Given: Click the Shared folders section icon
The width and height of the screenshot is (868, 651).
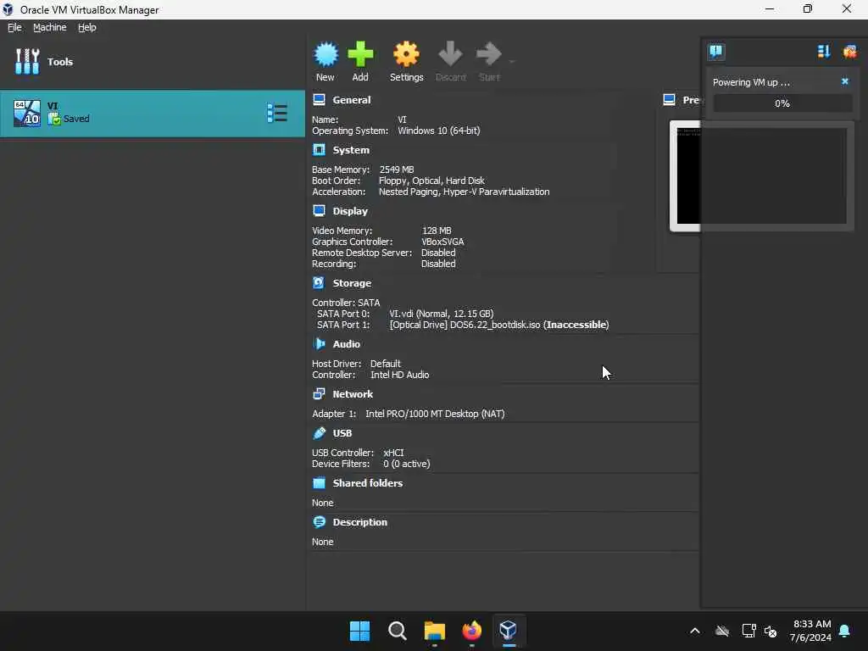Looking at the screenshot, I should coord(319,482).
